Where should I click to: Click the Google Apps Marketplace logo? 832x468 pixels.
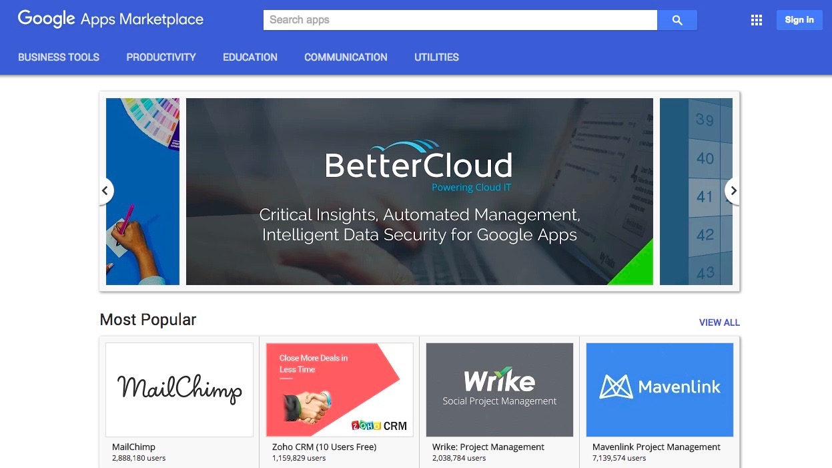[111, 19]
